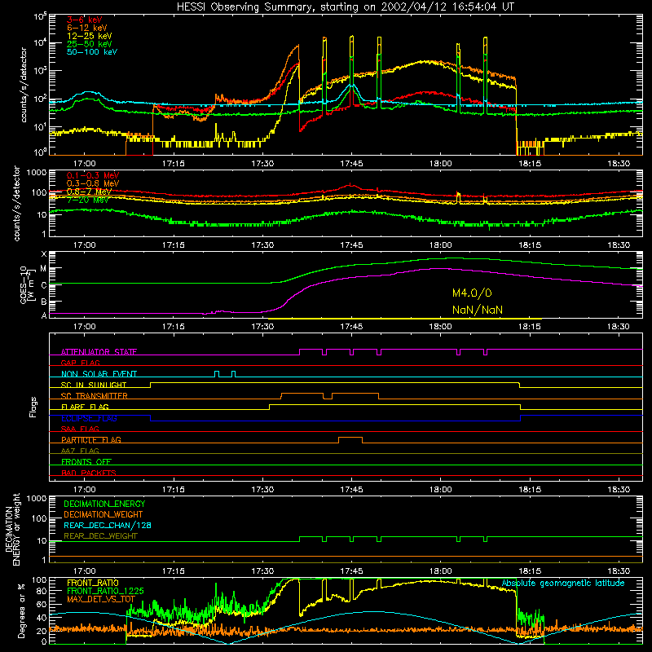Select the AAZ_FLAG label
The height and width of the screenshot is (652, 652).
click(80, 451)
